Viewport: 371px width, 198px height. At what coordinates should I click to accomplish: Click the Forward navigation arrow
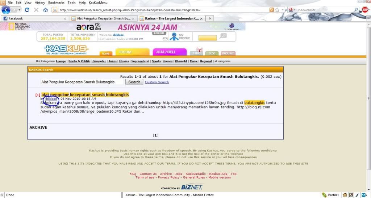point(14,10)
